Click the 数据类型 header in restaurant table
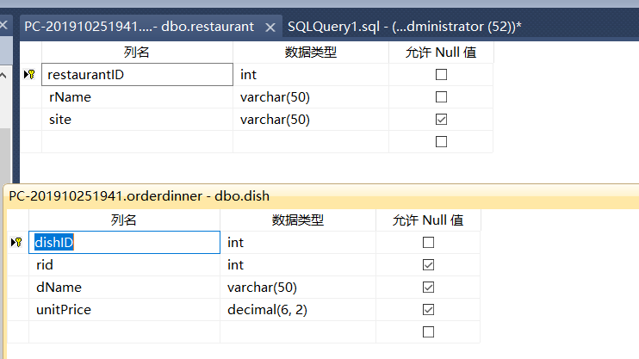639x359 pixels. point(311,53)
